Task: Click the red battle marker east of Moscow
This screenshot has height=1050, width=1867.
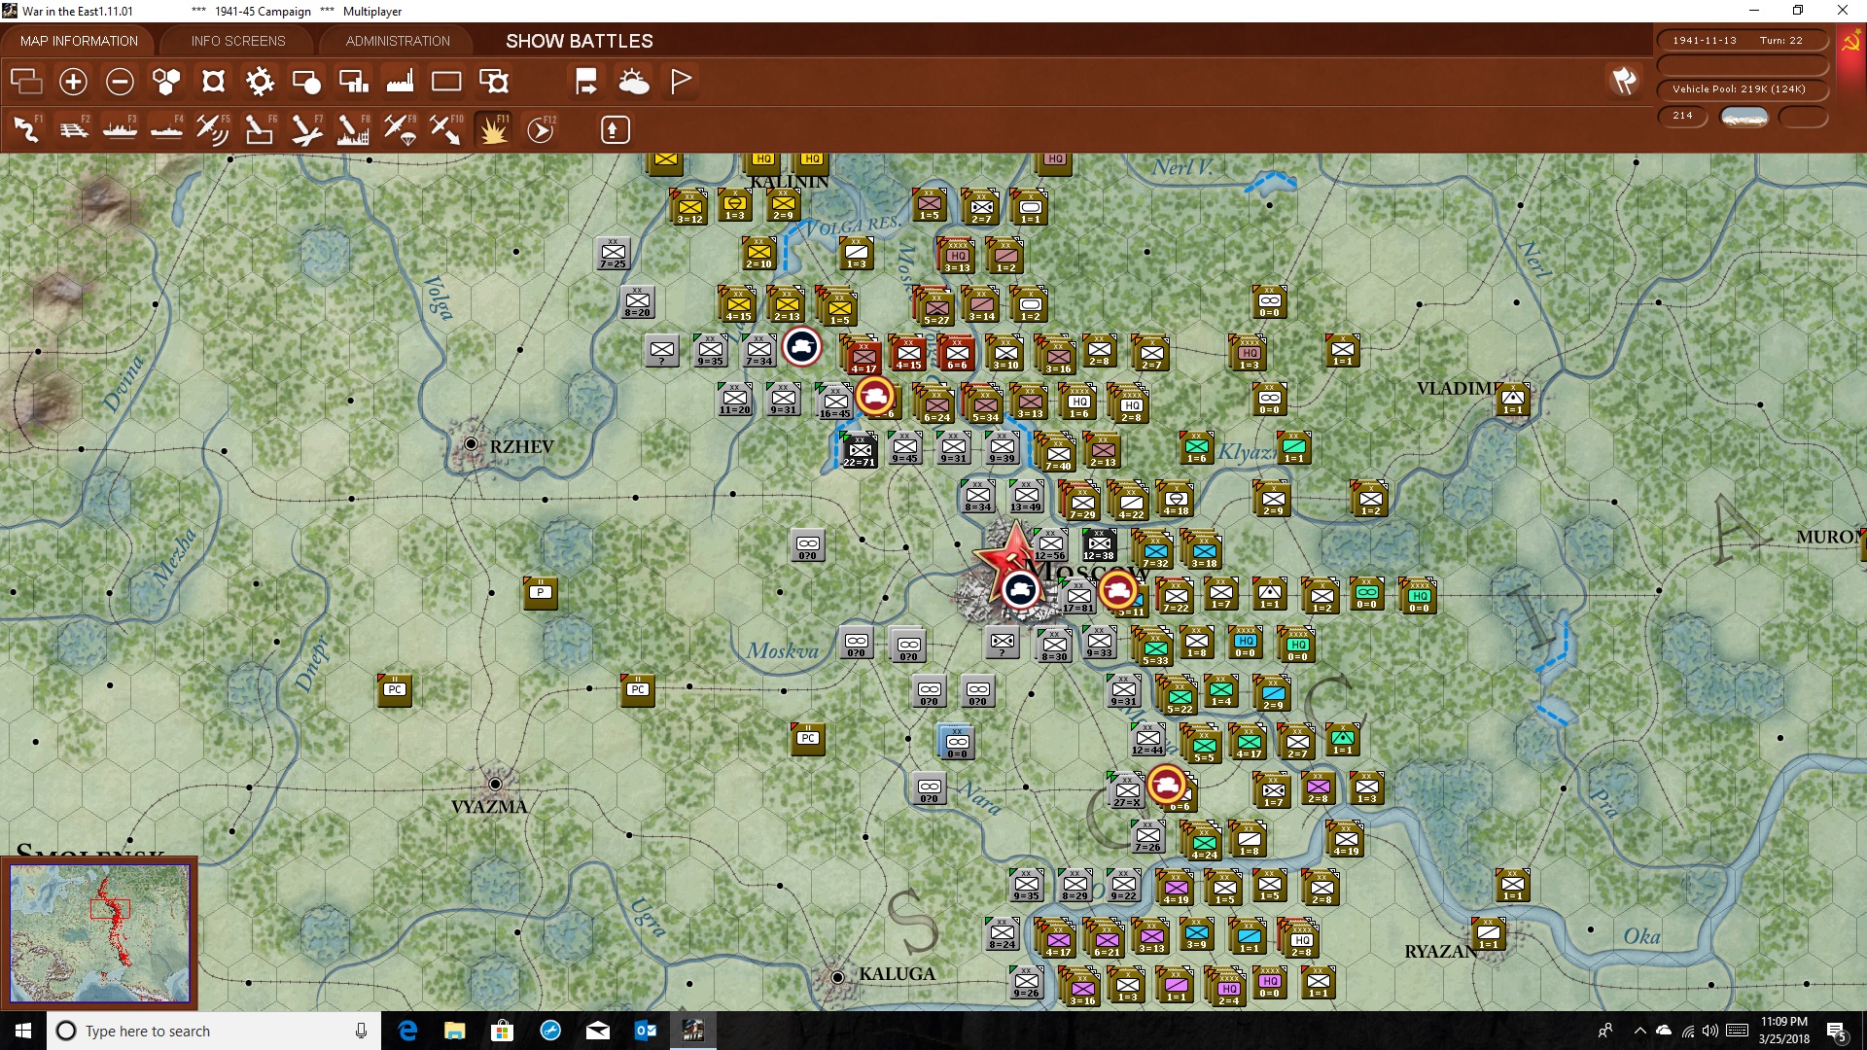Action: (1117, 589)
